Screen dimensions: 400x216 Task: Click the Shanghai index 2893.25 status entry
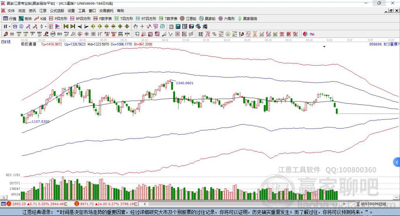pos(37,204)
